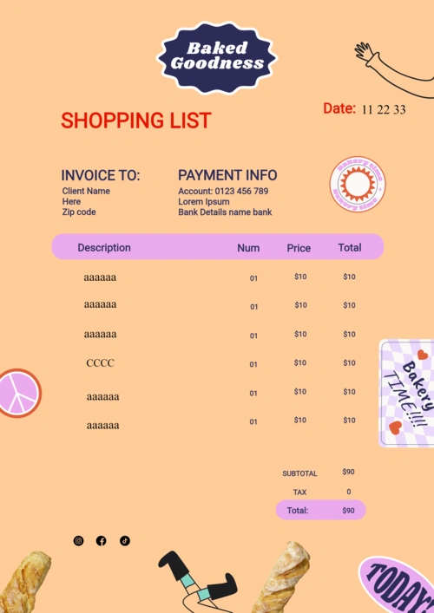Click the CCCC item description
The image size is (434, 613).
(100, 363)
